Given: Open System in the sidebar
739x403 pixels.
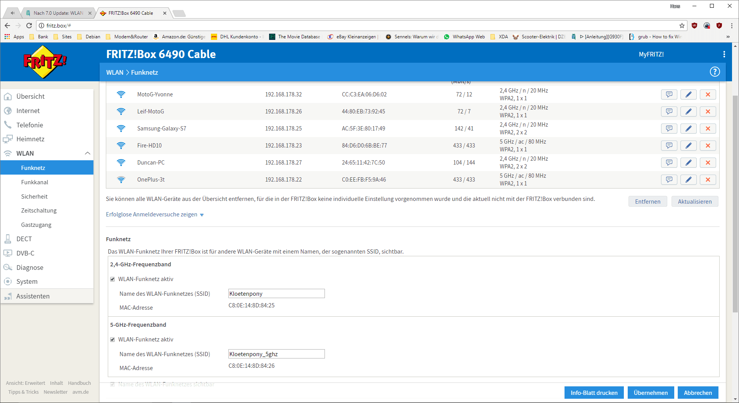Looking at the screenshot, I should coord(47,281).
